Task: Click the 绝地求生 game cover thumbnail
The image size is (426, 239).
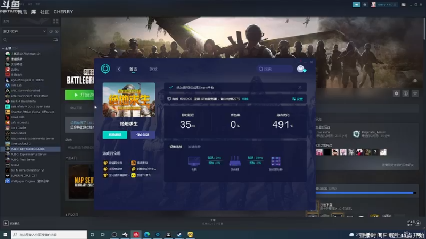Action: point(129,100)
